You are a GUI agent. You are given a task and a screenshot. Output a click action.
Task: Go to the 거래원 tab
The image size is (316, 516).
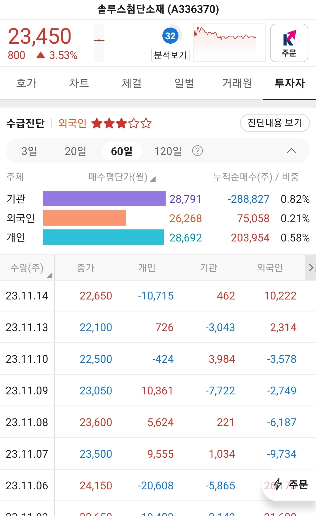(x=237, y=83)
